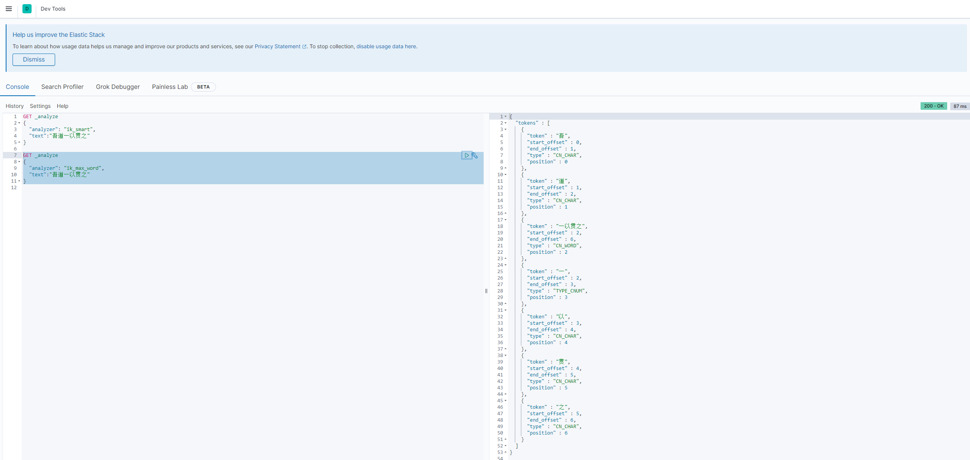Click the 87 ms response time badge
Screen dimensions: 970x460
(x=960, y=106)
